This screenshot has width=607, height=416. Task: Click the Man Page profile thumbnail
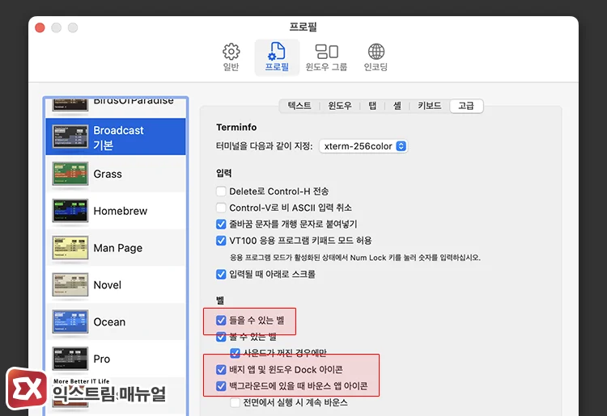click(70, 248)
